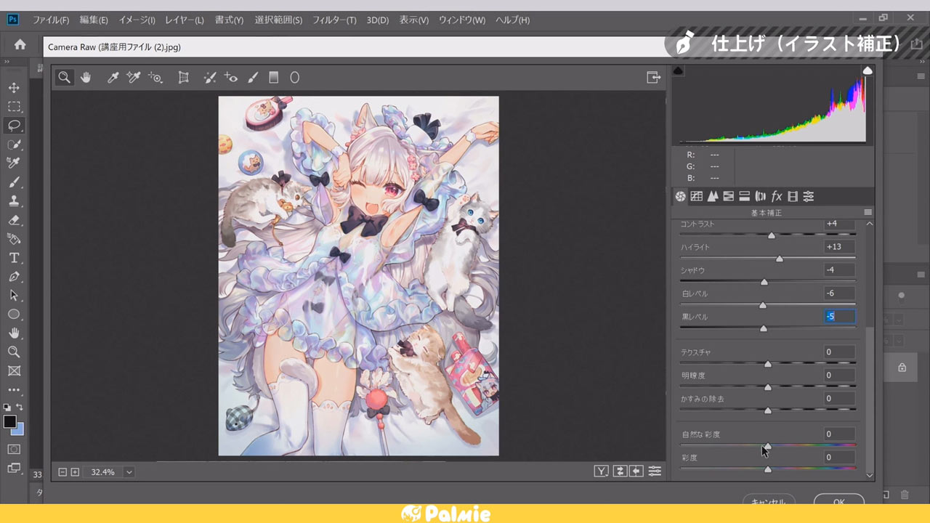Image resolution: width=930 pixels, height=523 pixels.
Task: Click the コントラスト slider handle
Action: click(x=772, y=235)
